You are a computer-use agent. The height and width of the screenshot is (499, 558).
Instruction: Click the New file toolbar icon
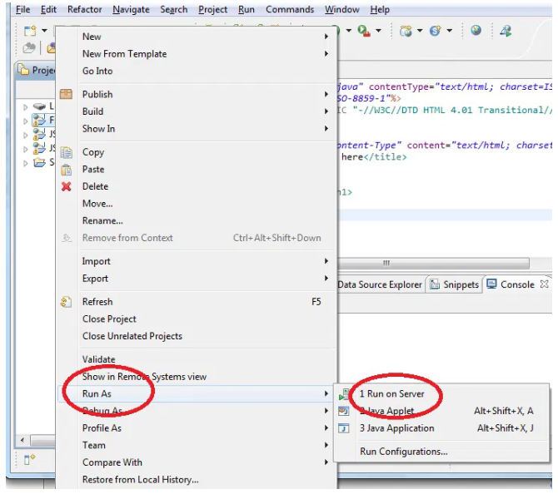(x=29, y=31)
